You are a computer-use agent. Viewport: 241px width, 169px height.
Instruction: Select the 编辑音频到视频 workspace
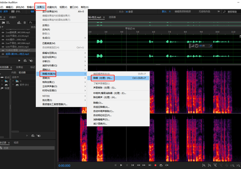click(183, 11)
